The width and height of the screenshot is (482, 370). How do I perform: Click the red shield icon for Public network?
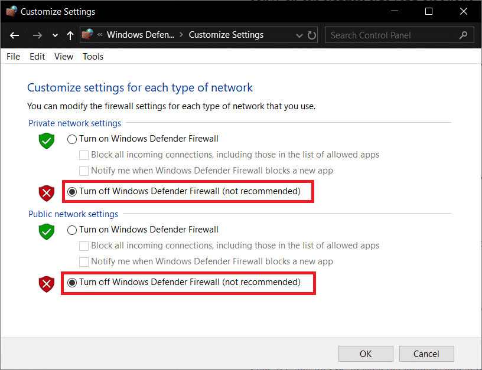[46, 284]
